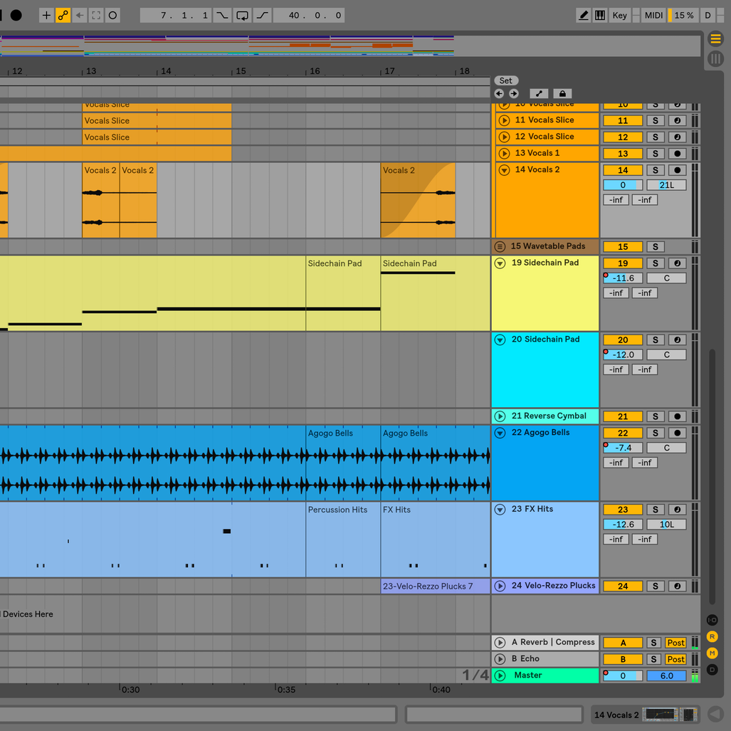Toggle the computer MIDI keyboard icon
Viewport: 731px width, 731px height.
(x=600, y=16)
